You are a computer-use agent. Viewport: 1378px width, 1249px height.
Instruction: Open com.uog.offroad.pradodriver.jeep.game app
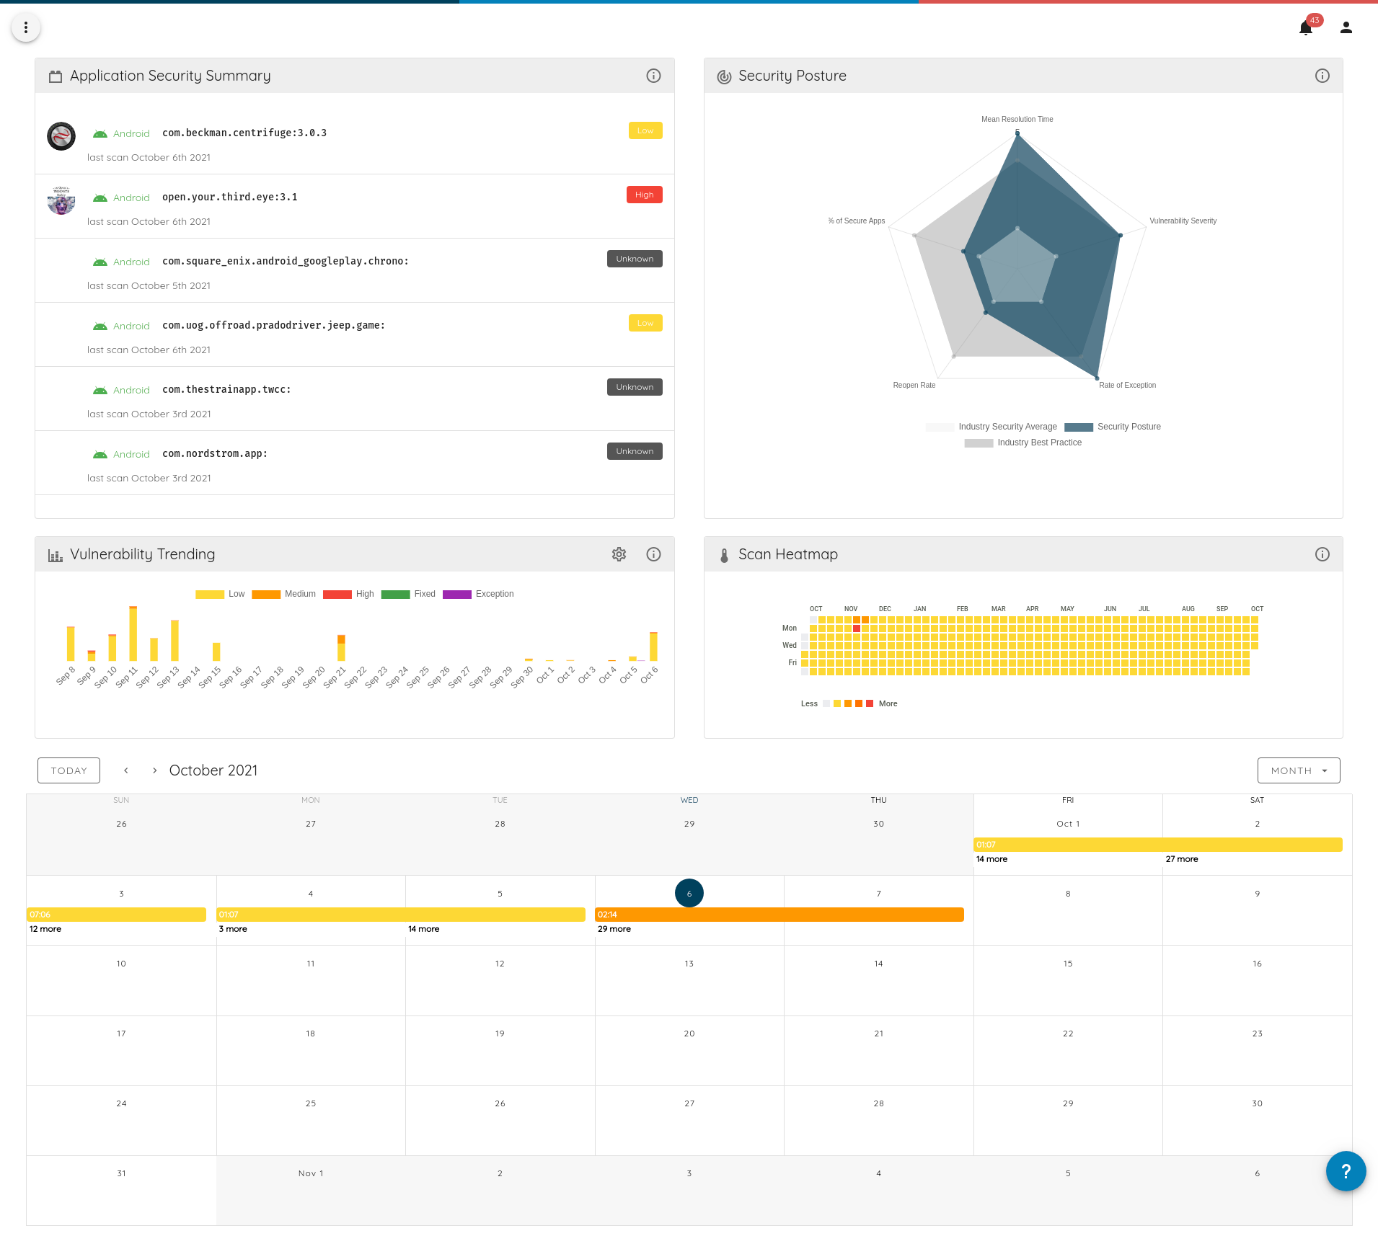click(273, 325)
